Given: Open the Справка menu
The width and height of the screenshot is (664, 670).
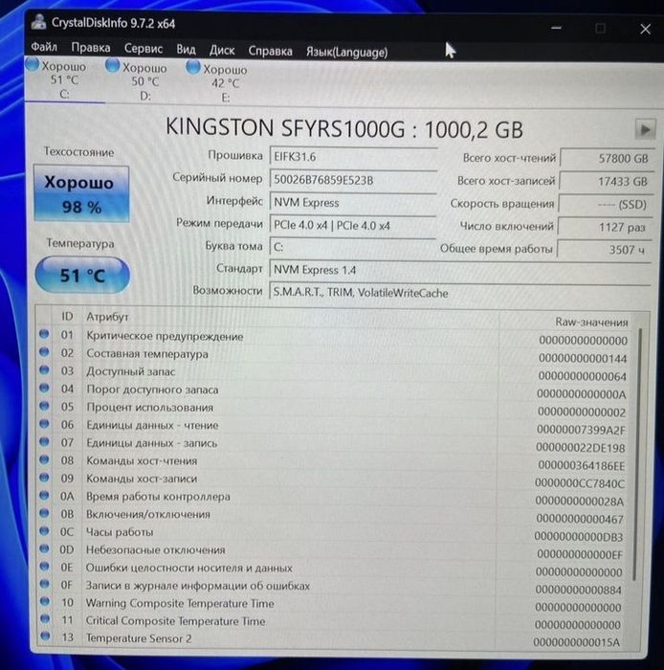Looking at the screenshot, I should 271,51.
